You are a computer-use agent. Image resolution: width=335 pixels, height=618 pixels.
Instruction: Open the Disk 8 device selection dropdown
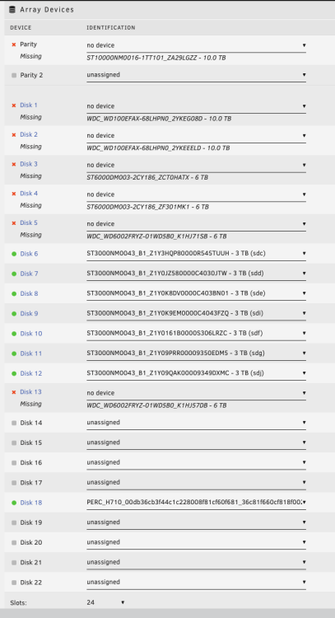click(197, 293)
